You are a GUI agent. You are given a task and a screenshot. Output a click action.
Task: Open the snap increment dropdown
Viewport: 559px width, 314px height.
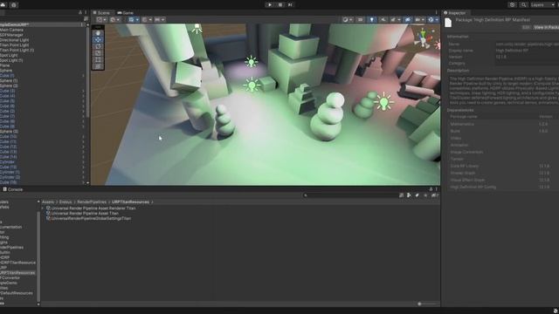159,19
